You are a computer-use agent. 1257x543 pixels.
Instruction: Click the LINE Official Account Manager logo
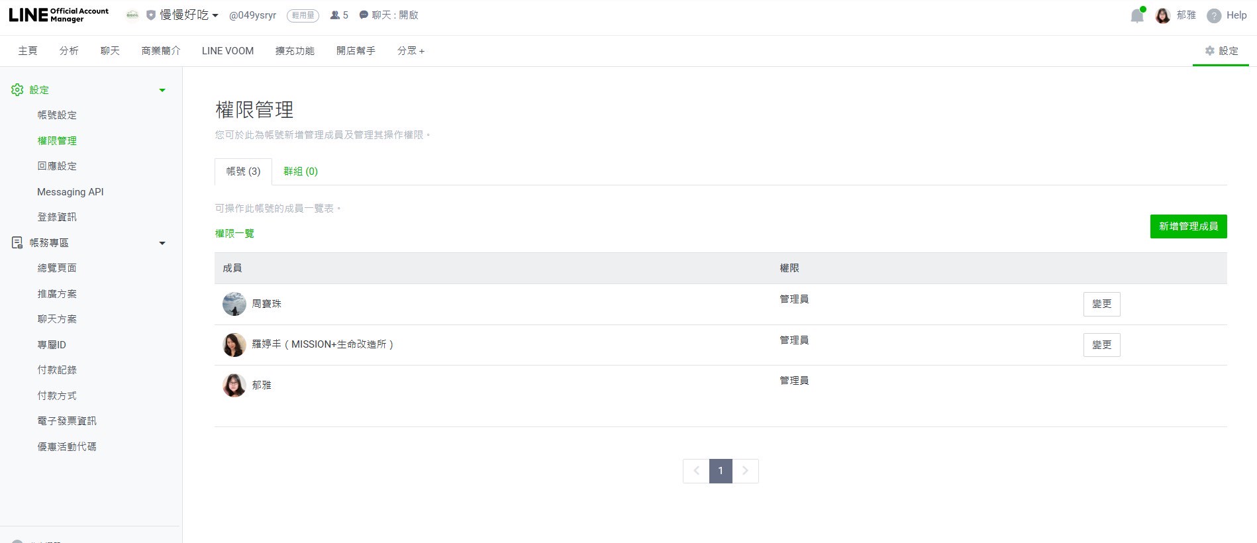[59, 15]
